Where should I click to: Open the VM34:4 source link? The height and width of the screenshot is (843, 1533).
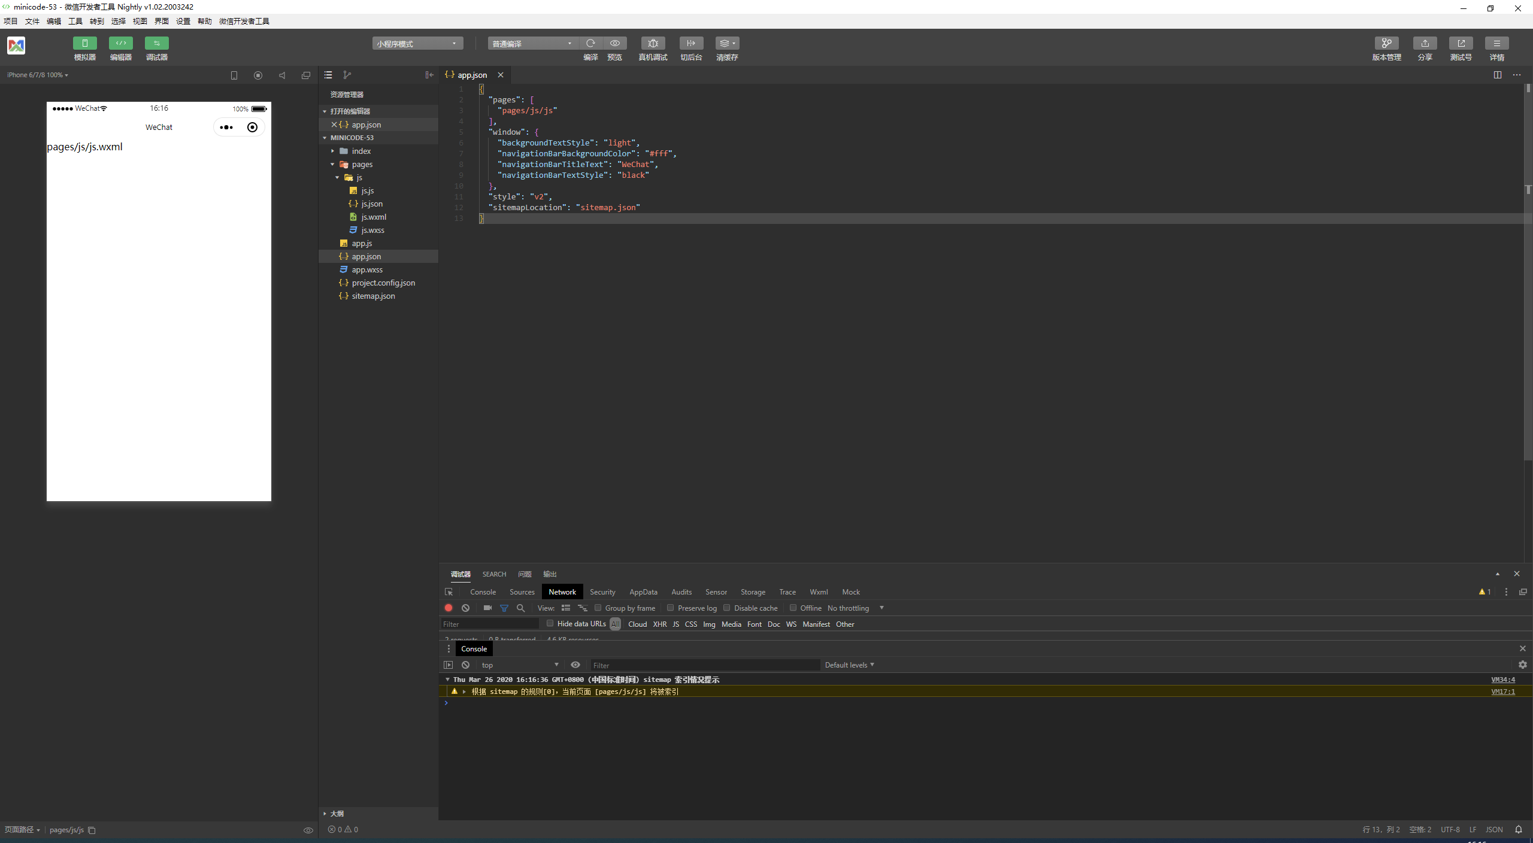coord(1502,680)
